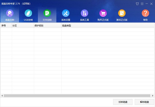Click the 加锁磁盘 button
Screen dimensions: 155x107
point(123,102)
